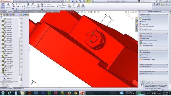This screenshot has width=171, height=96.
Task: Open Firefox from the taskbar
Action: pos(69,93)
